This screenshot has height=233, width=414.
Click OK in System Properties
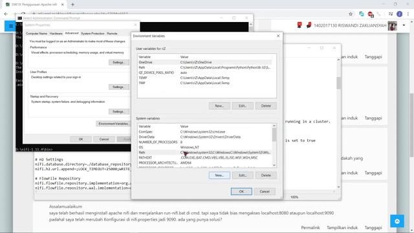pos(81,139)
